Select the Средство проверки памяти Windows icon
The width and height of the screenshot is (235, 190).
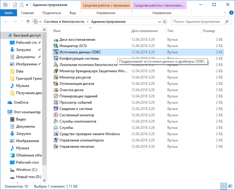click(x=56, y=134)
